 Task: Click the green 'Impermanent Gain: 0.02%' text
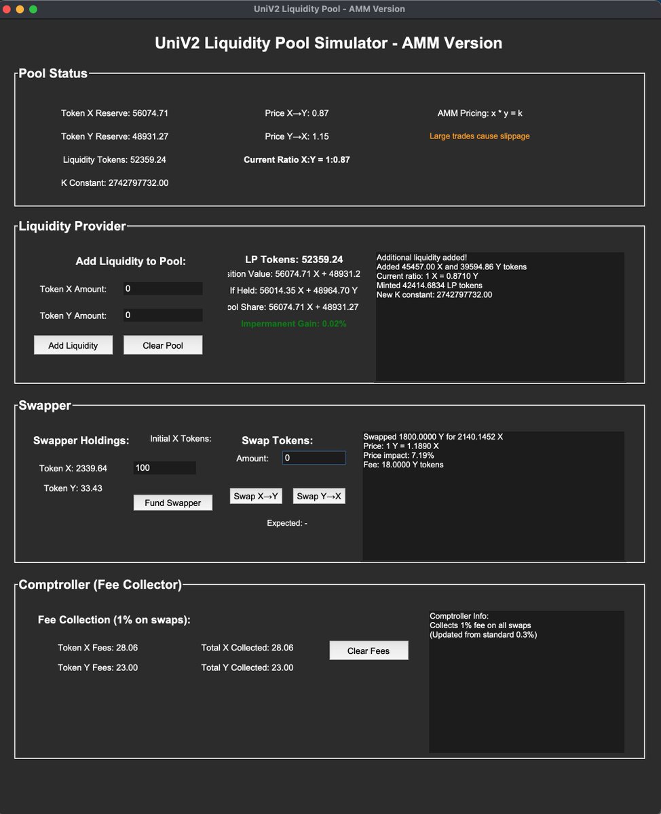tap(294, 324)
